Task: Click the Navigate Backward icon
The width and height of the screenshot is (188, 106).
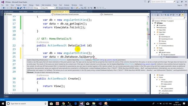Action: 4,8
